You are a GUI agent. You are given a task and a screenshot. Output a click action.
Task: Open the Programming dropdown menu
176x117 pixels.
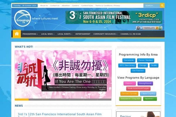coord(30,34)
